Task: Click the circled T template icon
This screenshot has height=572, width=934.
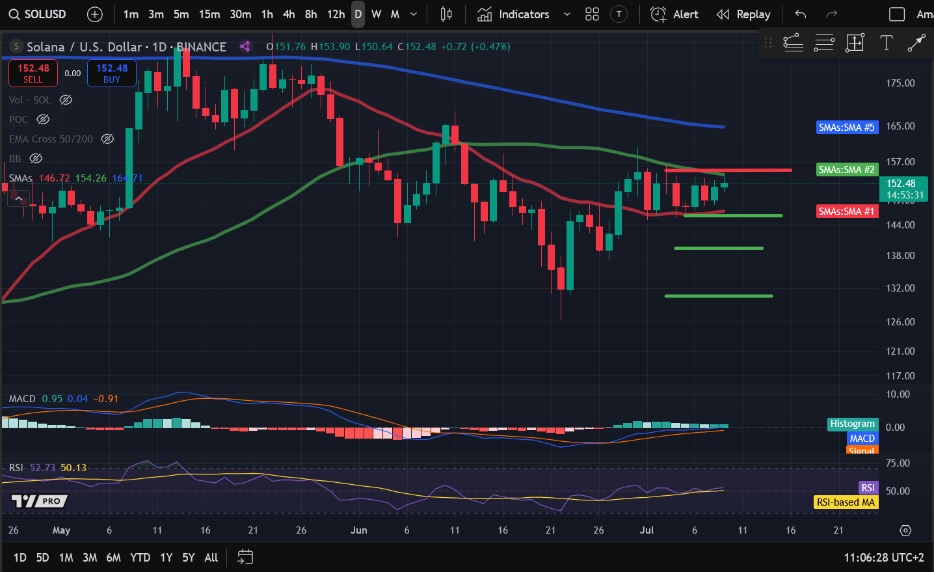Action: [x=619, y=14]
